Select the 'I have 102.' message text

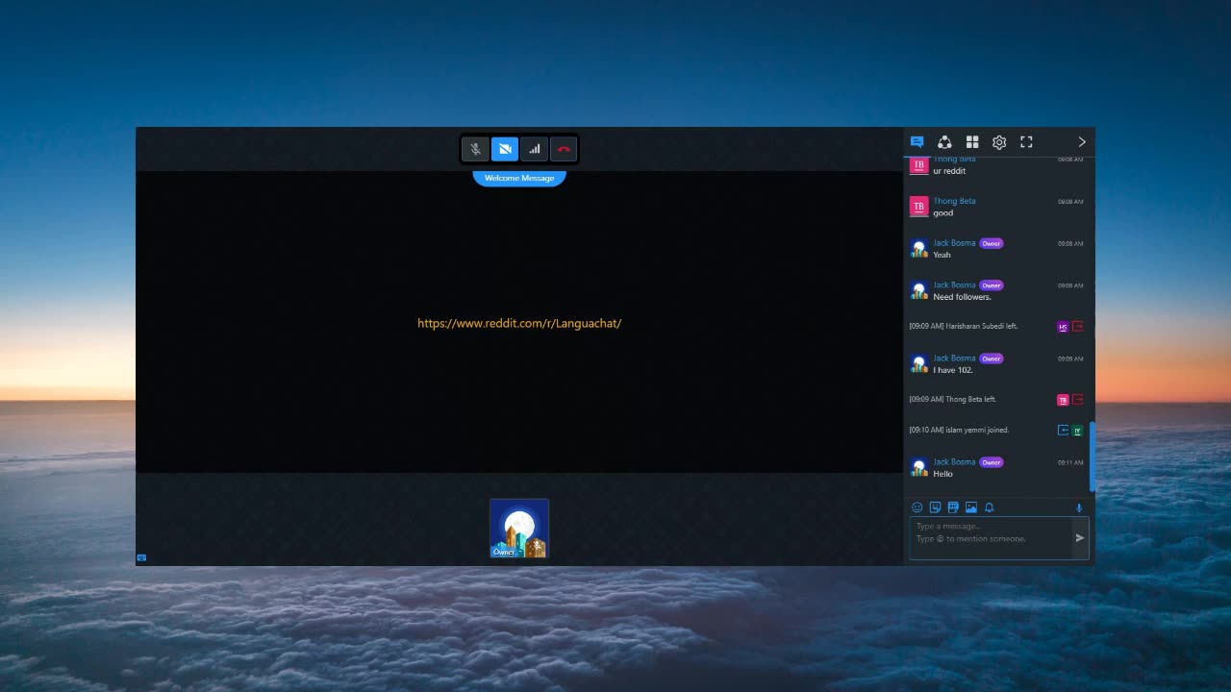coord(953,370)
